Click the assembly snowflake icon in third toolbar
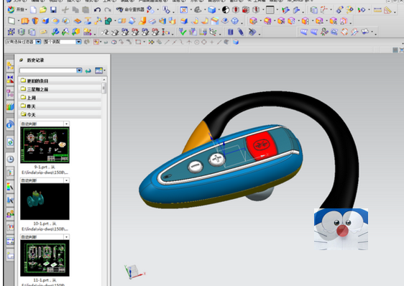404x286 pixels. [11, 32]
